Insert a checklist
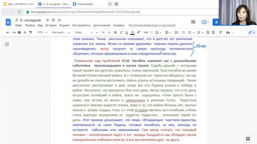The width and height of the screenshot is (257, 144). pyautogui.click(x=184, y=32)
